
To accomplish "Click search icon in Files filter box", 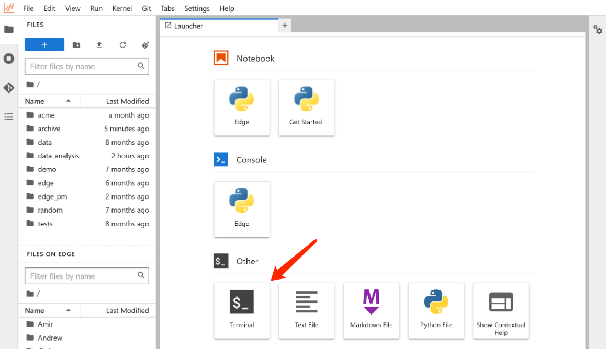I will pyautogui.click(x=141, y=66).
